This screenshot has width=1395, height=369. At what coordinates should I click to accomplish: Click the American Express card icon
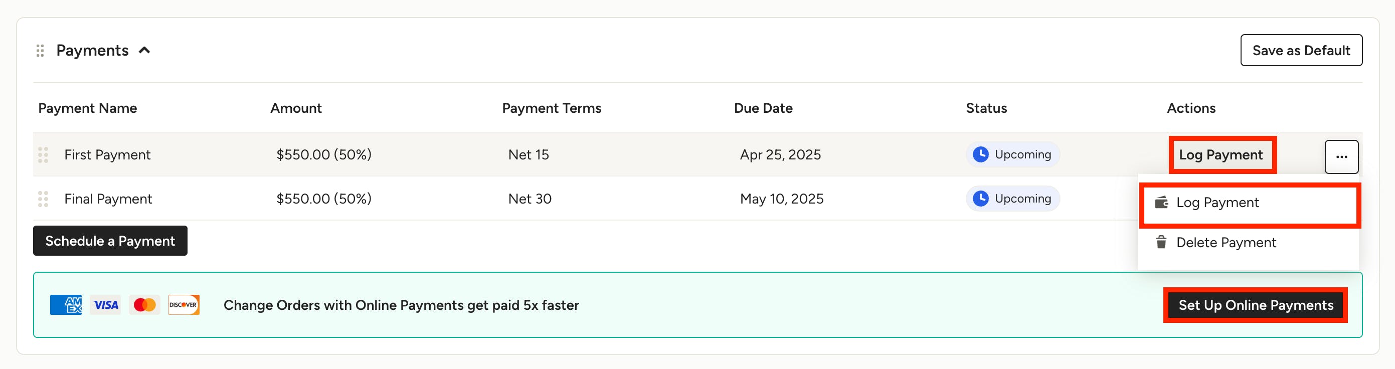[x=66, y=305]
